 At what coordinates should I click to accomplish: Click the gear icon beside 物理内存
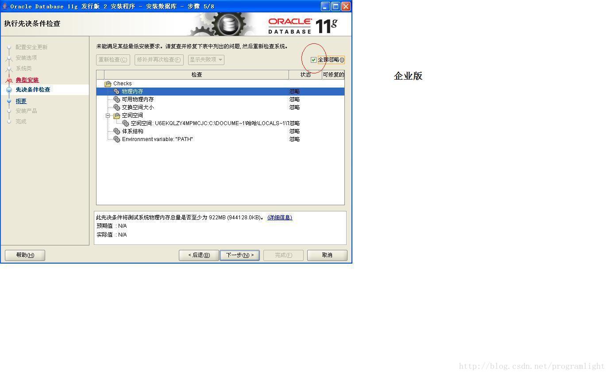[117, 92]
